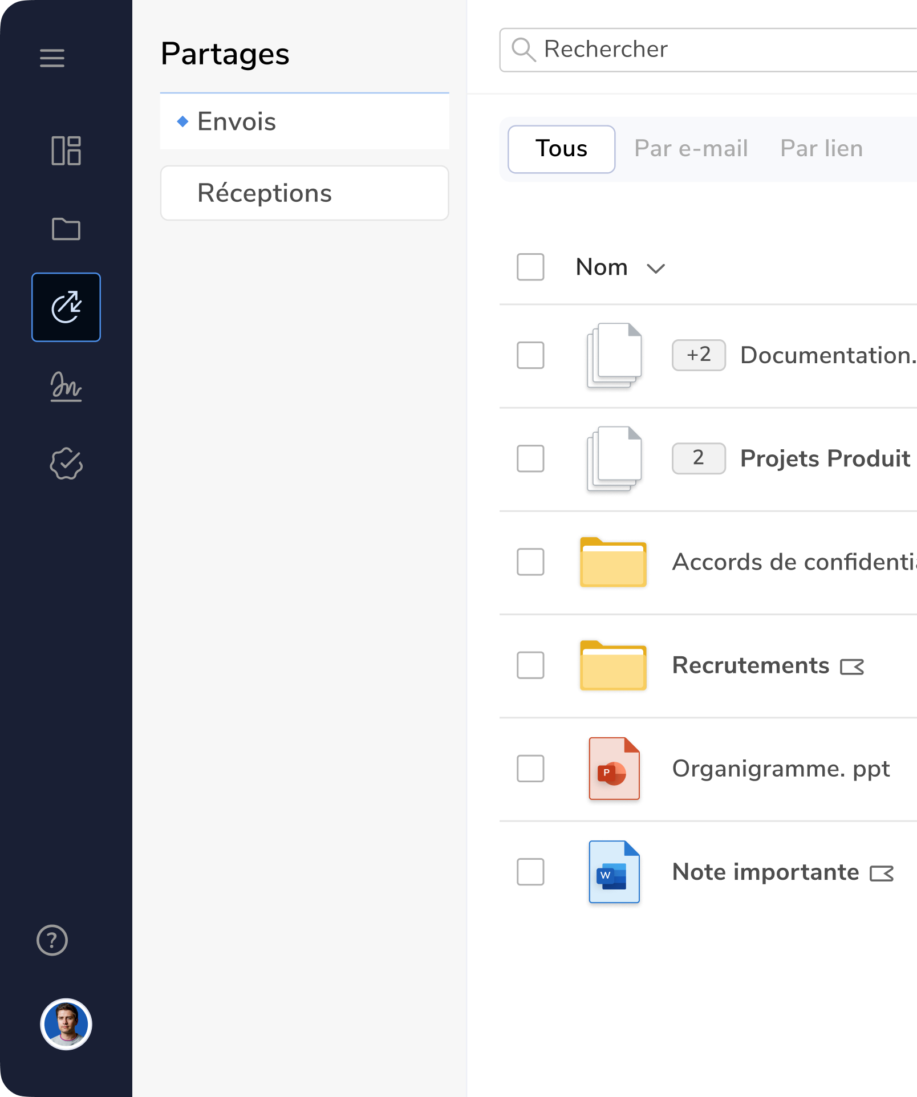Image resolution: width=917 pixels, height=1097 pixels.
Task: Toggle the select-all checkbox next to Nom
Action: pos(530,267)
